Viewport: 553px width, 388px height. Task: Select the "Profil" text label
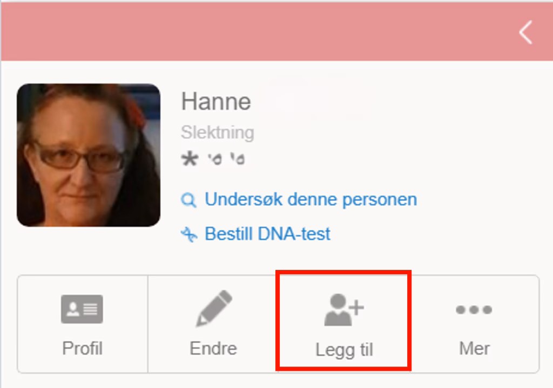[82, 348]
